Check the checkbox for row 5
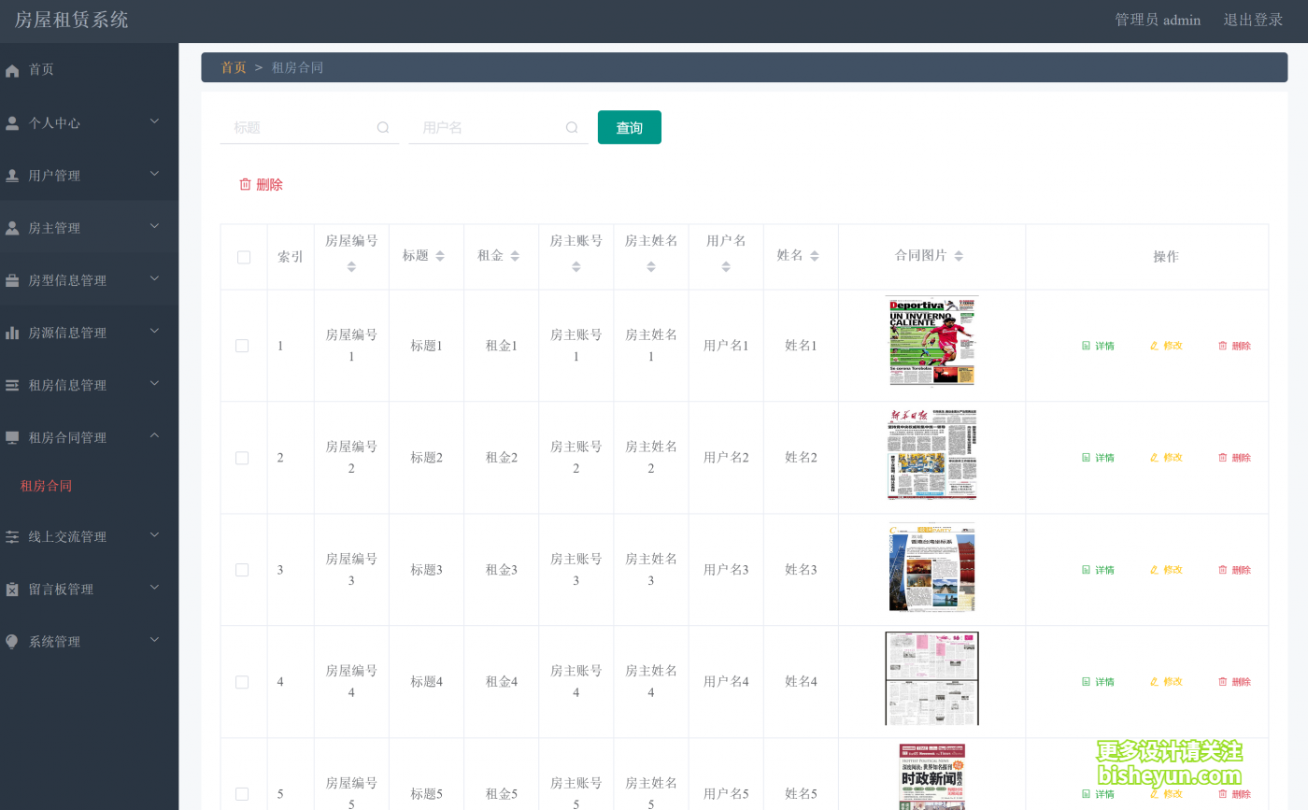The width and height of the screenshot is (1308, 810). (x=242, y=794)
